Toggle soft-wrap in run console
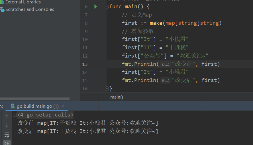Viewport: 253px width, 145px height. (x=7, y=135)
